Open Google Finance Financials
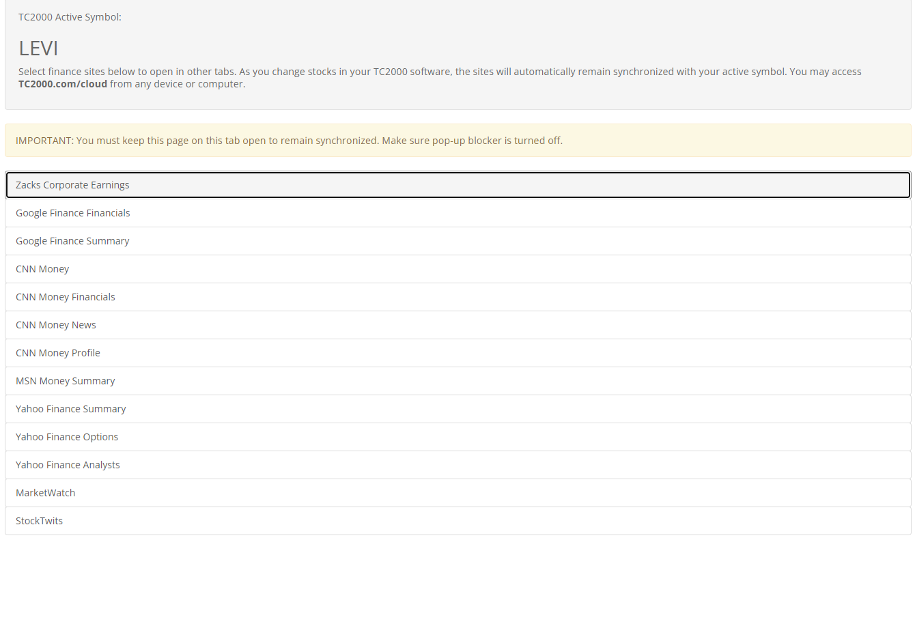 [457, 213]
